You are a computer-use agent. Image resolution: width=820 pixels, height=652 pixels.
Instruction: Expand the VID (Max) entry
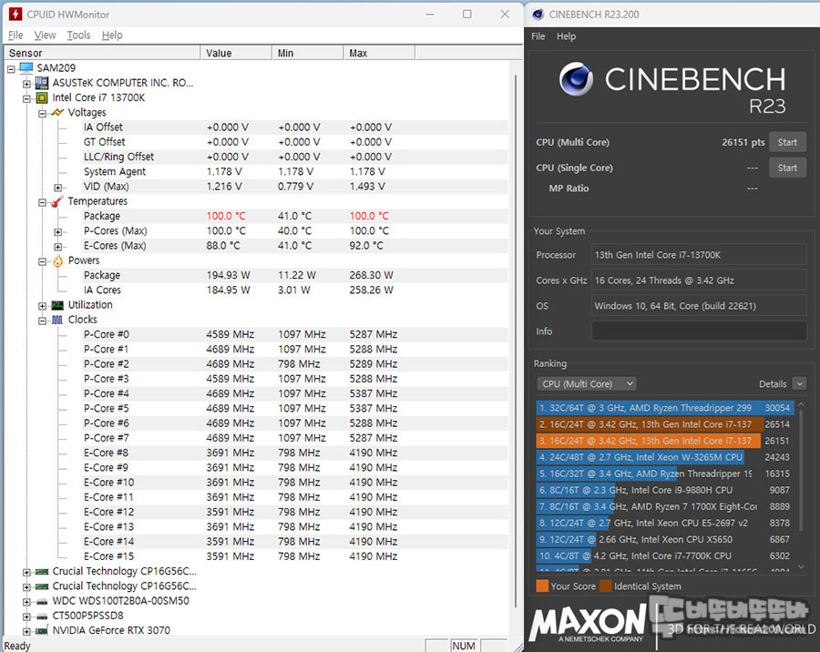pyautogui.click(x=58, y=188)
